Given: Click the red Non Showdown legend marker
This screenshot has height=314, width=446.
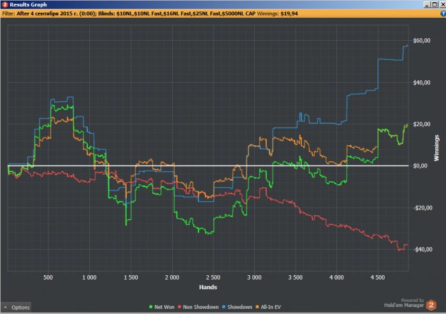Looking at the screenshot, I should coord(178,306).
